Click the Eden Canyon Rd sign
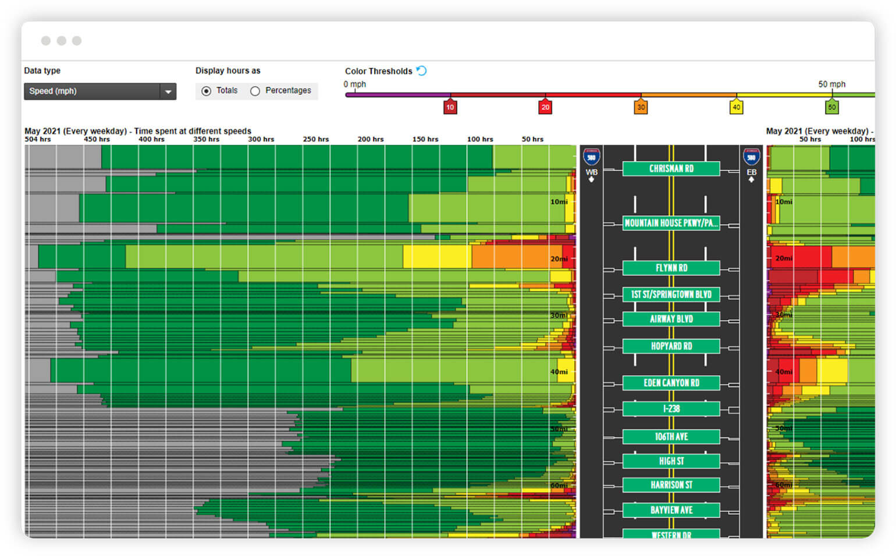 click(671, 383)
